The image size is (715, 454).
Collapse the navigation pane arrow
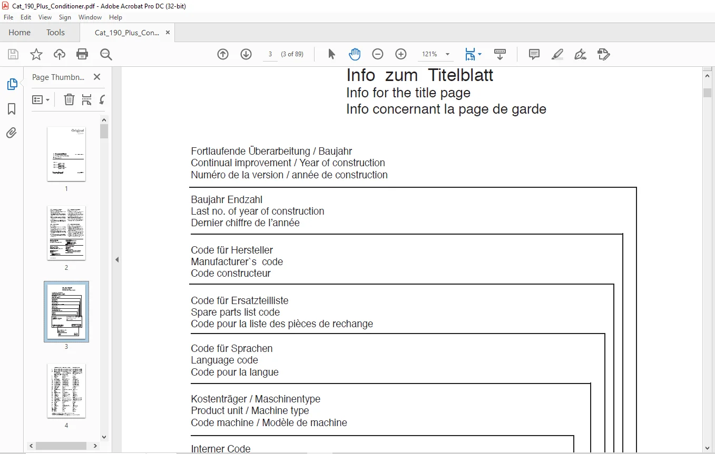tap(117, 260)
